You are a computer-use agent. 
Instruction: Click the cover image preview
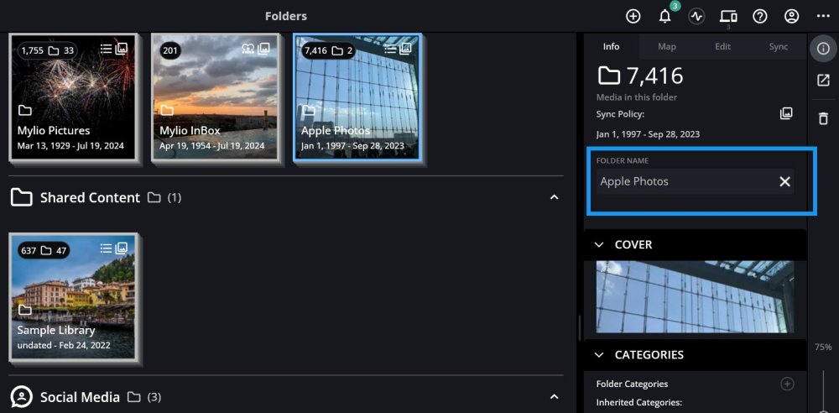click(x=695, y=297)
